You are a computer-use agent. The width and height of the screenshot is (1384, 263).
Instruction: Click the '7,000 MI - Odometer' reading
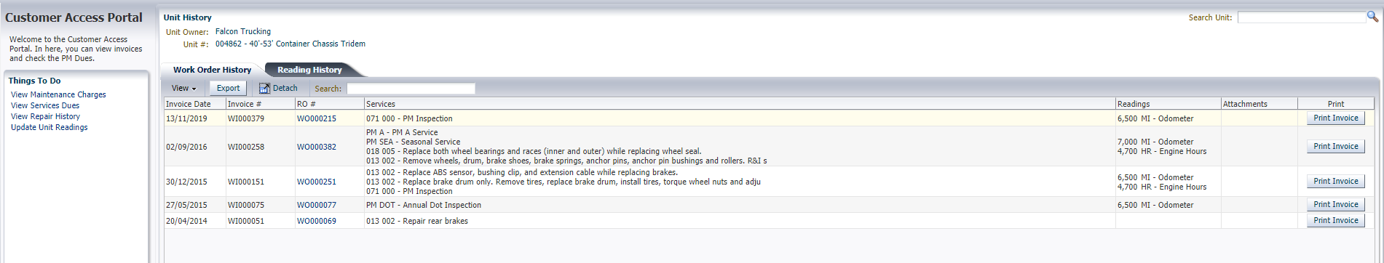[1155, 142]
